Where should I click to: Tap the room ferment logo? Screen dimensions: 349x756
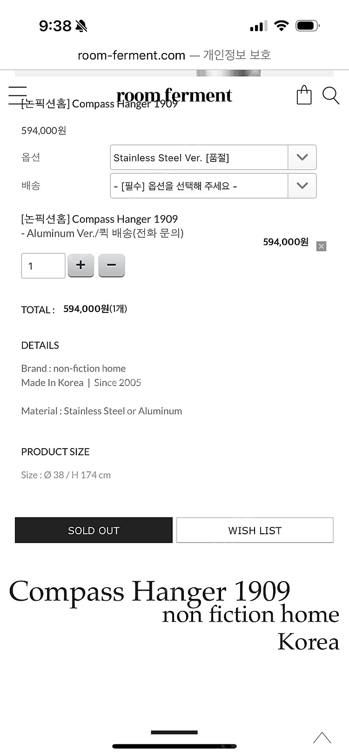[x=174, y=95]
